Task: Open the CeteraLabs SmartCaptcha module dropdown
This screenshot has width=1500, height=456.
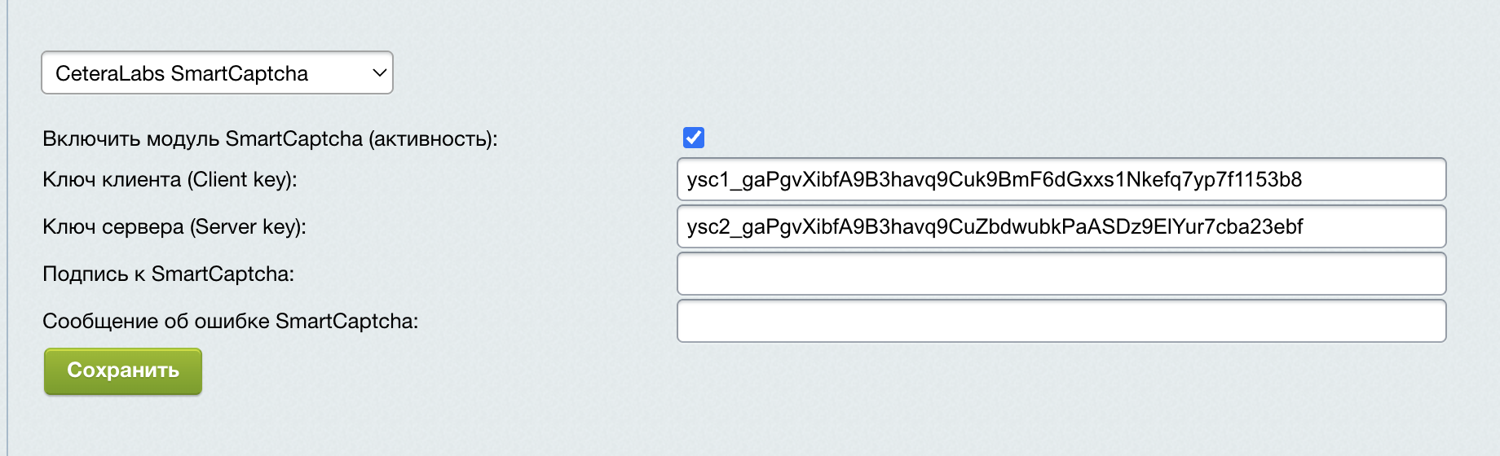Action: coord(217,73)
